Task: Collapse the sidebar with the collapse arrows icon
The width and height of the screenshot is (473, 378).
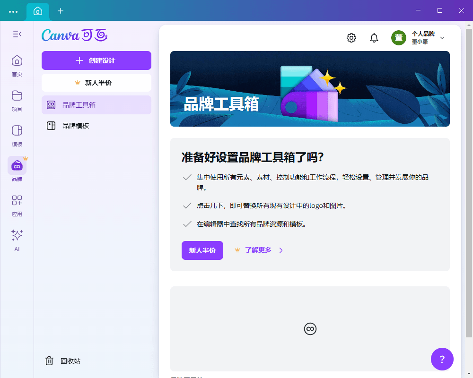Action: point(17,34)
